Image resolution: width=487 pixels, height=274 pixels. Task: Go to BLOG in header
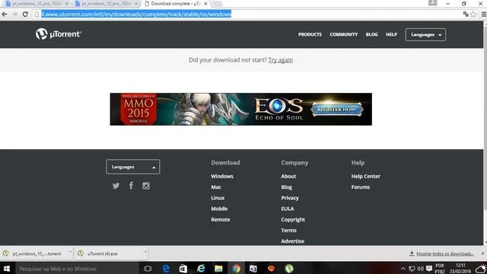pos(372,34)
